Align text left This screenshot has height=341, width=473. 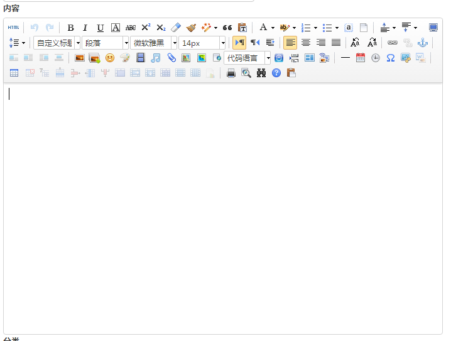pos(290,43)
